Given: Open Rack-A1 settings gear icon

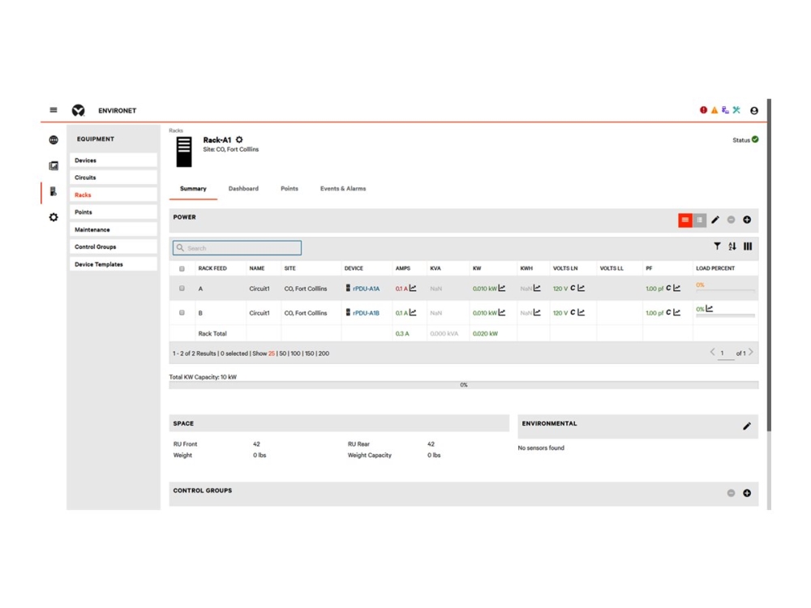Looking at the screenshot, I should (241, 139).
